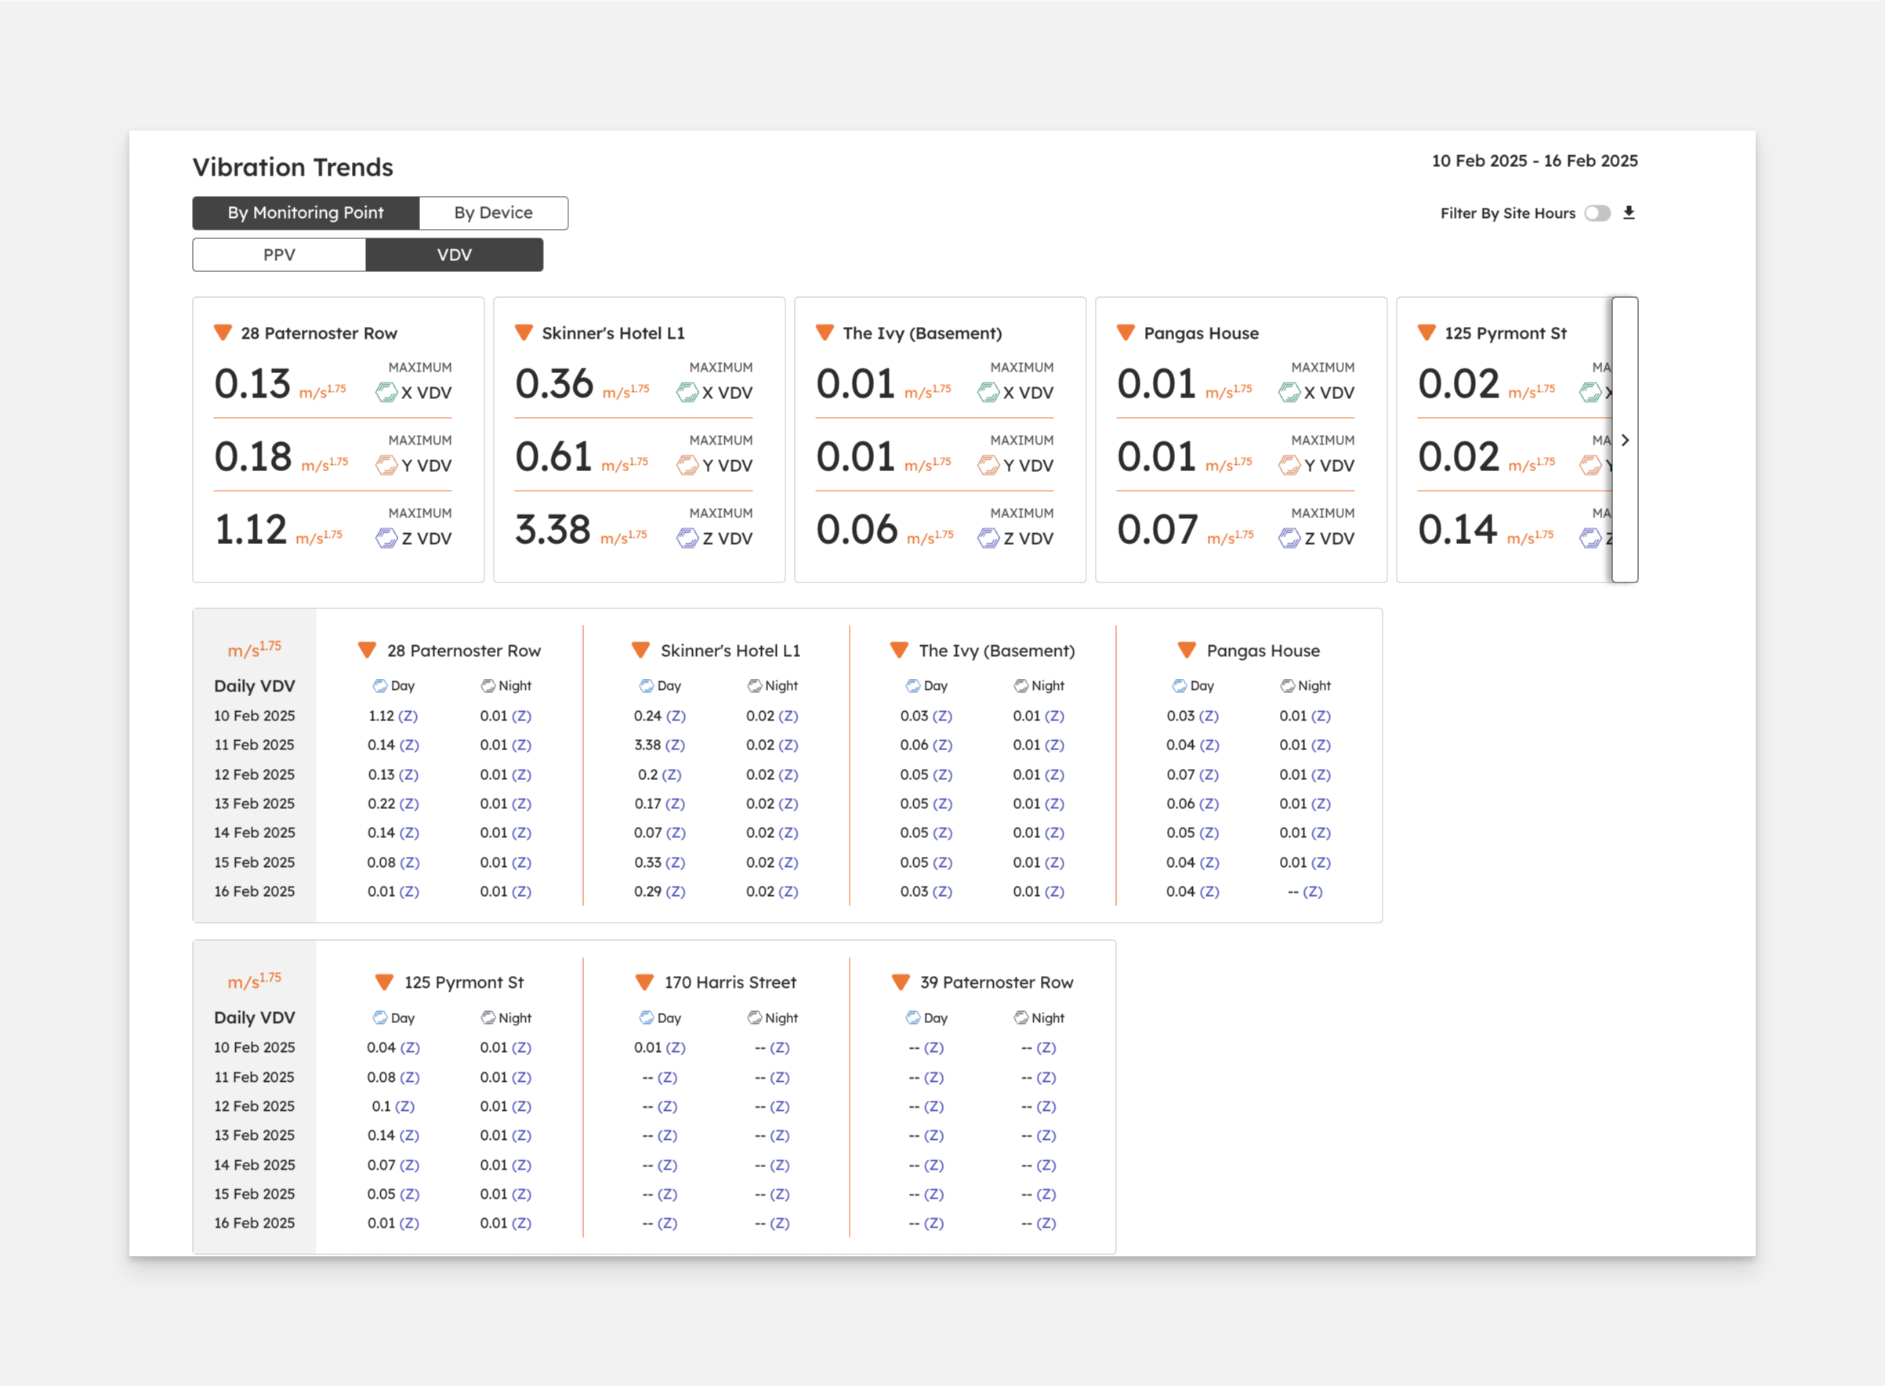Open the 125 Pyrmont St summary card header

click(x=1504, y=333)
